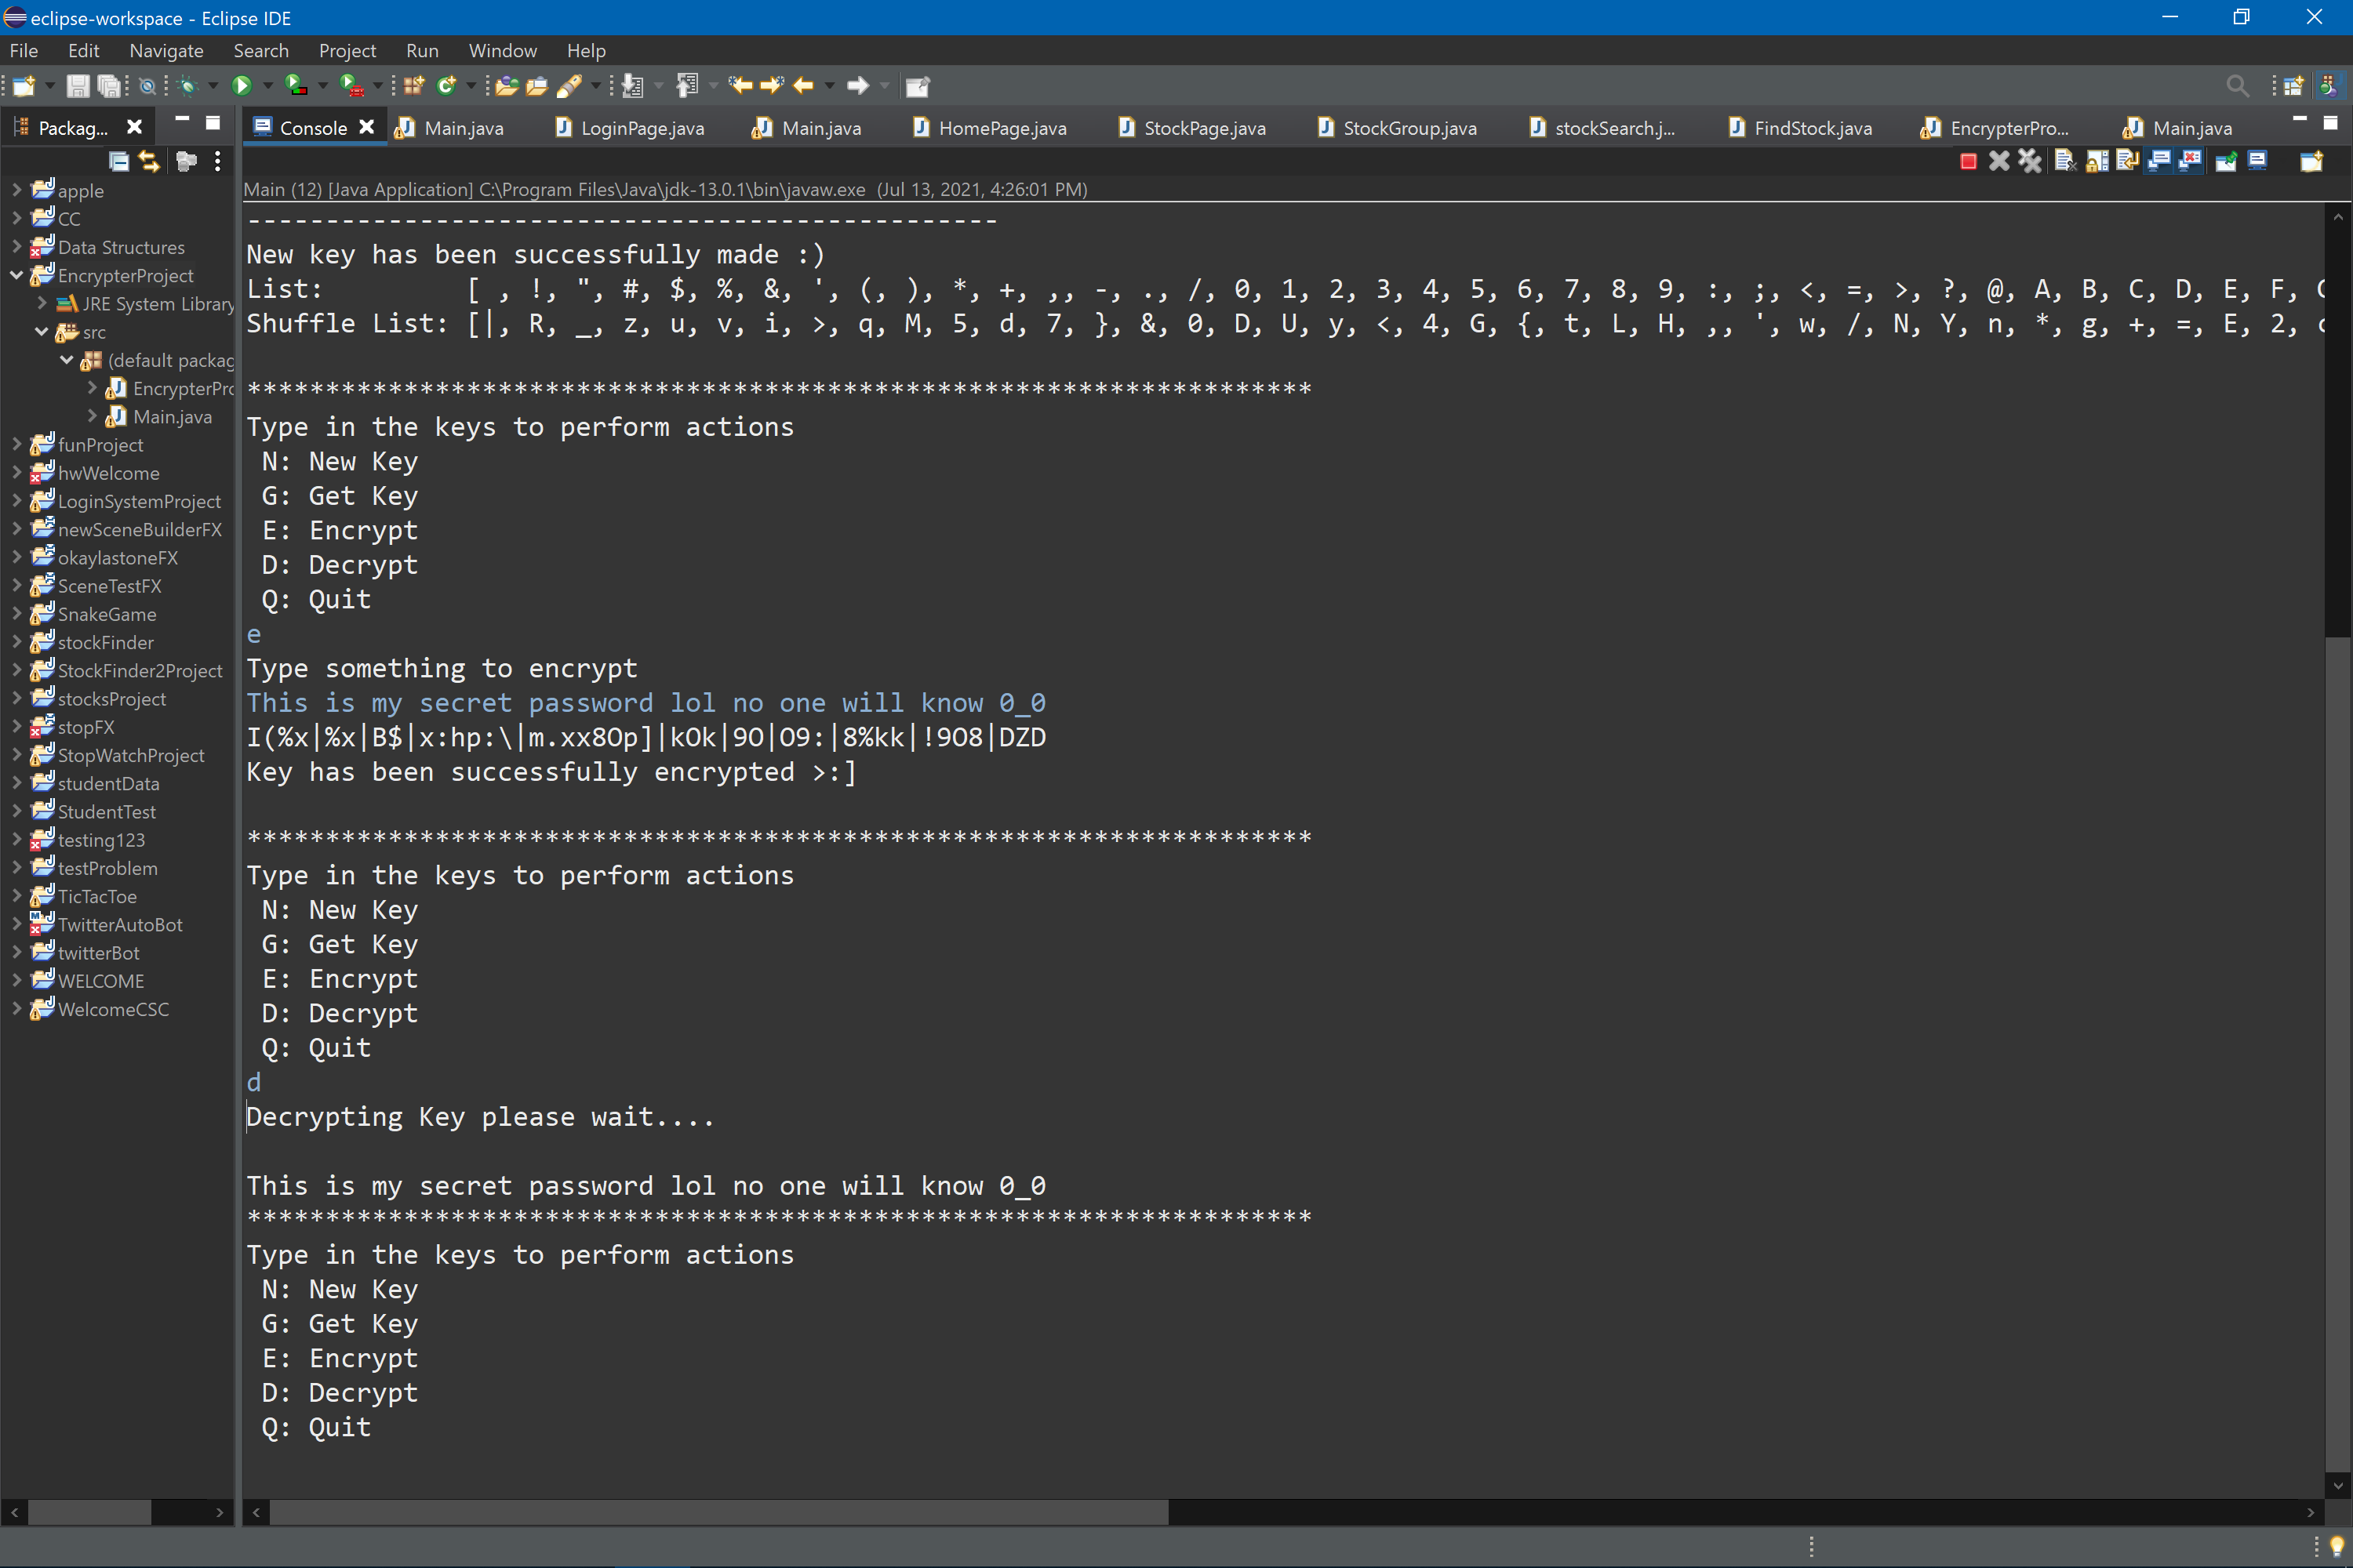2353x1568 pixels.
Task: Open the Debug launcher icon
Action: 189,86
